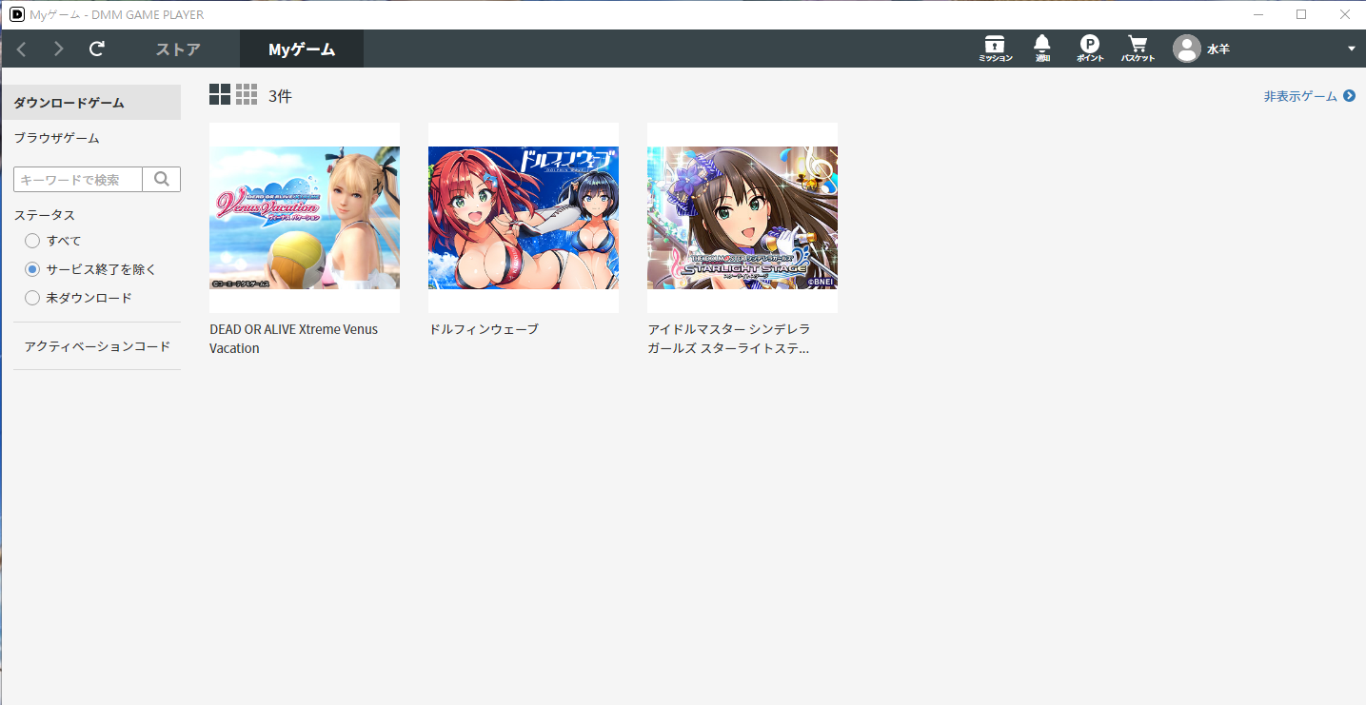Click the アイドルマスター シンデレラガールズ title text

[x=729, y=339]
